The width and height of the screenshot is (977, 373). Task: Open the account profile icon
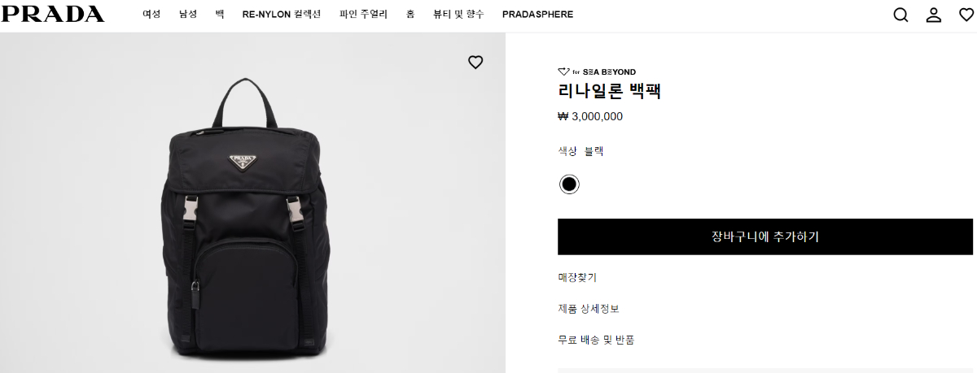tap(934, 15)
